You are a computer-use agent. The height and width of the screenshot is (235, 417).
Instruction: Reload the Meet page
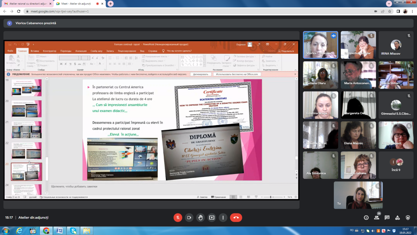coord(19,11)
